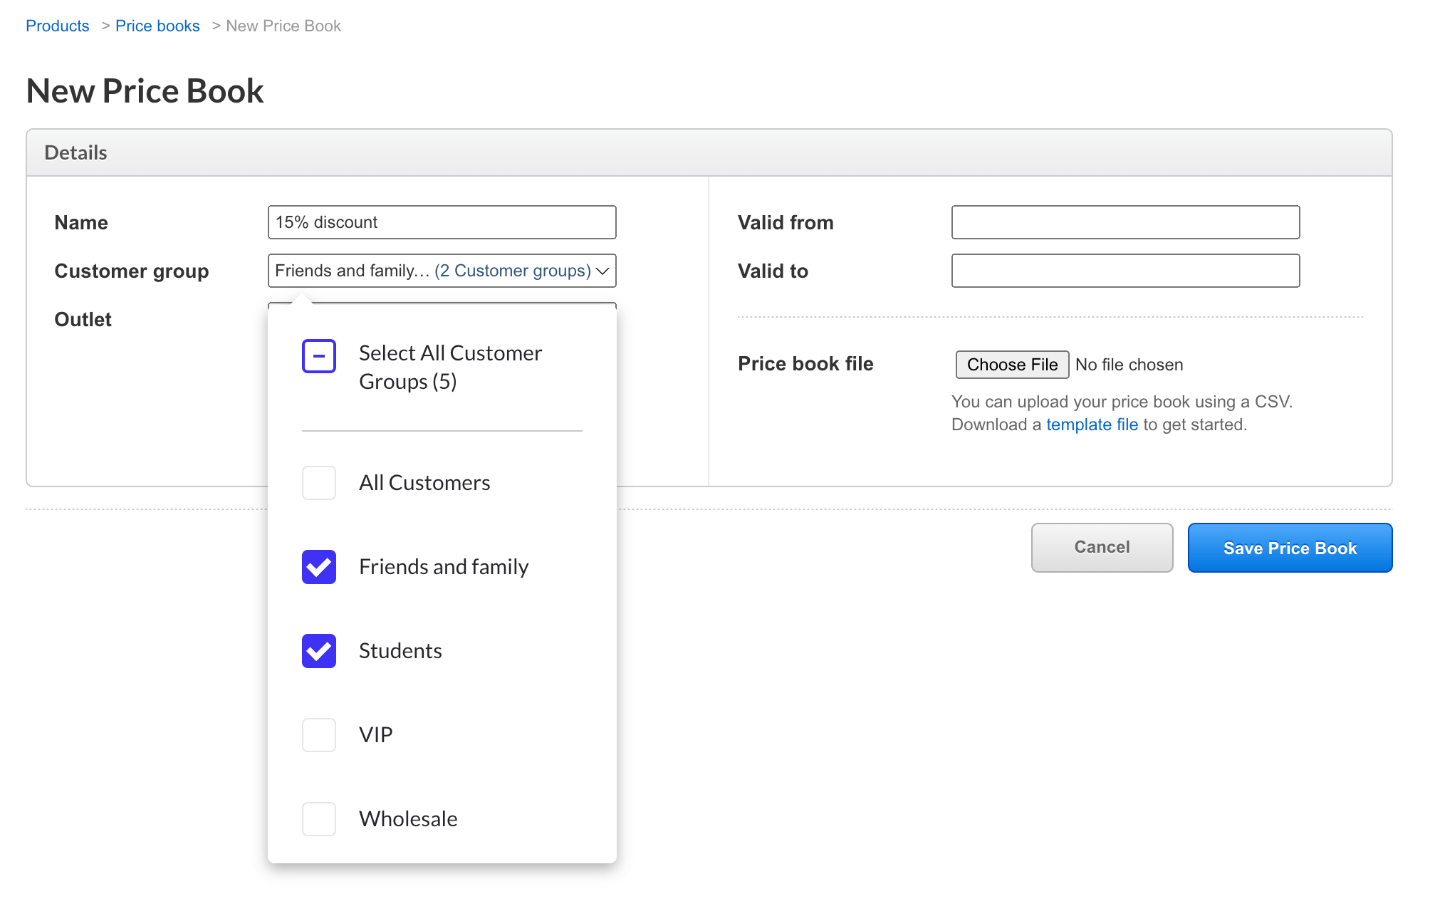Uncheck Friends and family checkbox
The width and height of the screenshot is (1435, 911).
(318, 567)
